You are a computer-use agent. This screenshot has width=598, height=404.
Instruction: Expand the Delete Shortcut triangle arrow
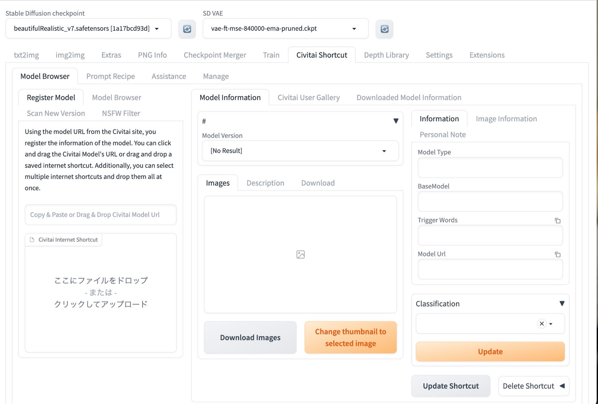tap(562, 386)
